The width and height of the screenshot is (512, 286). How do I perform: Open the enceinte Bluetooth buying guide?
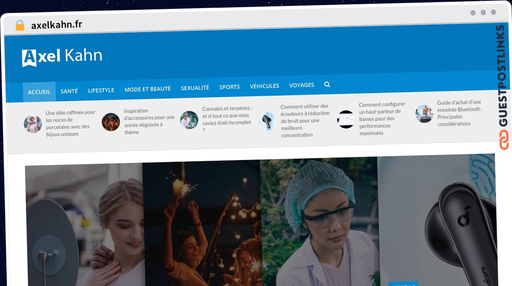coord(460,113)
